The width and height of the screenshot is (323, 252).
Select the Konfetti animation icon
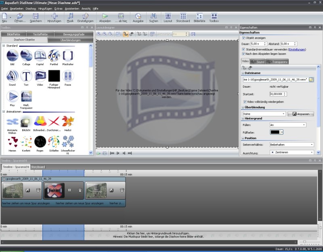click(26, 141)
